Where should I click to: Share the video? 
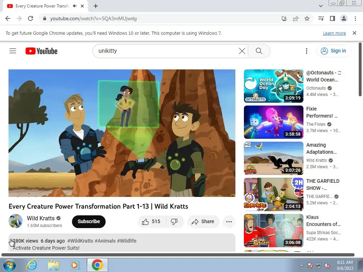[x=203, y=222]
